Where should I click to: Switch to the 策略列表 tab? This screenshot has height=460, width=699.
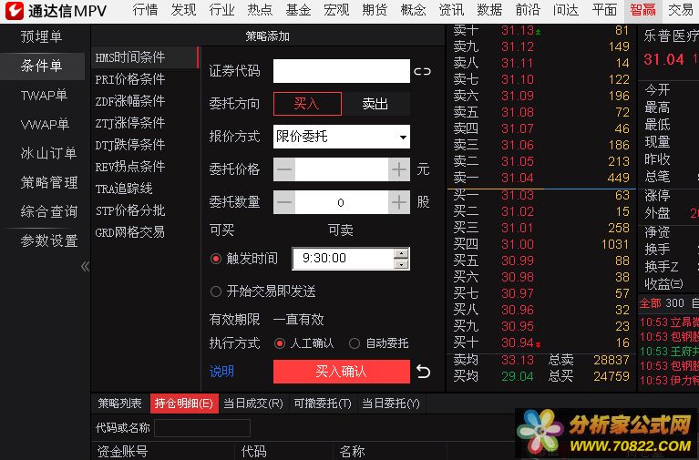120,404
